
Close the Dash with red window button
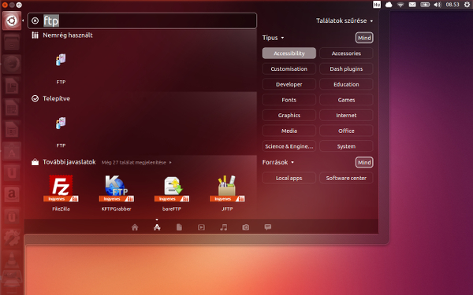point(5,5)
